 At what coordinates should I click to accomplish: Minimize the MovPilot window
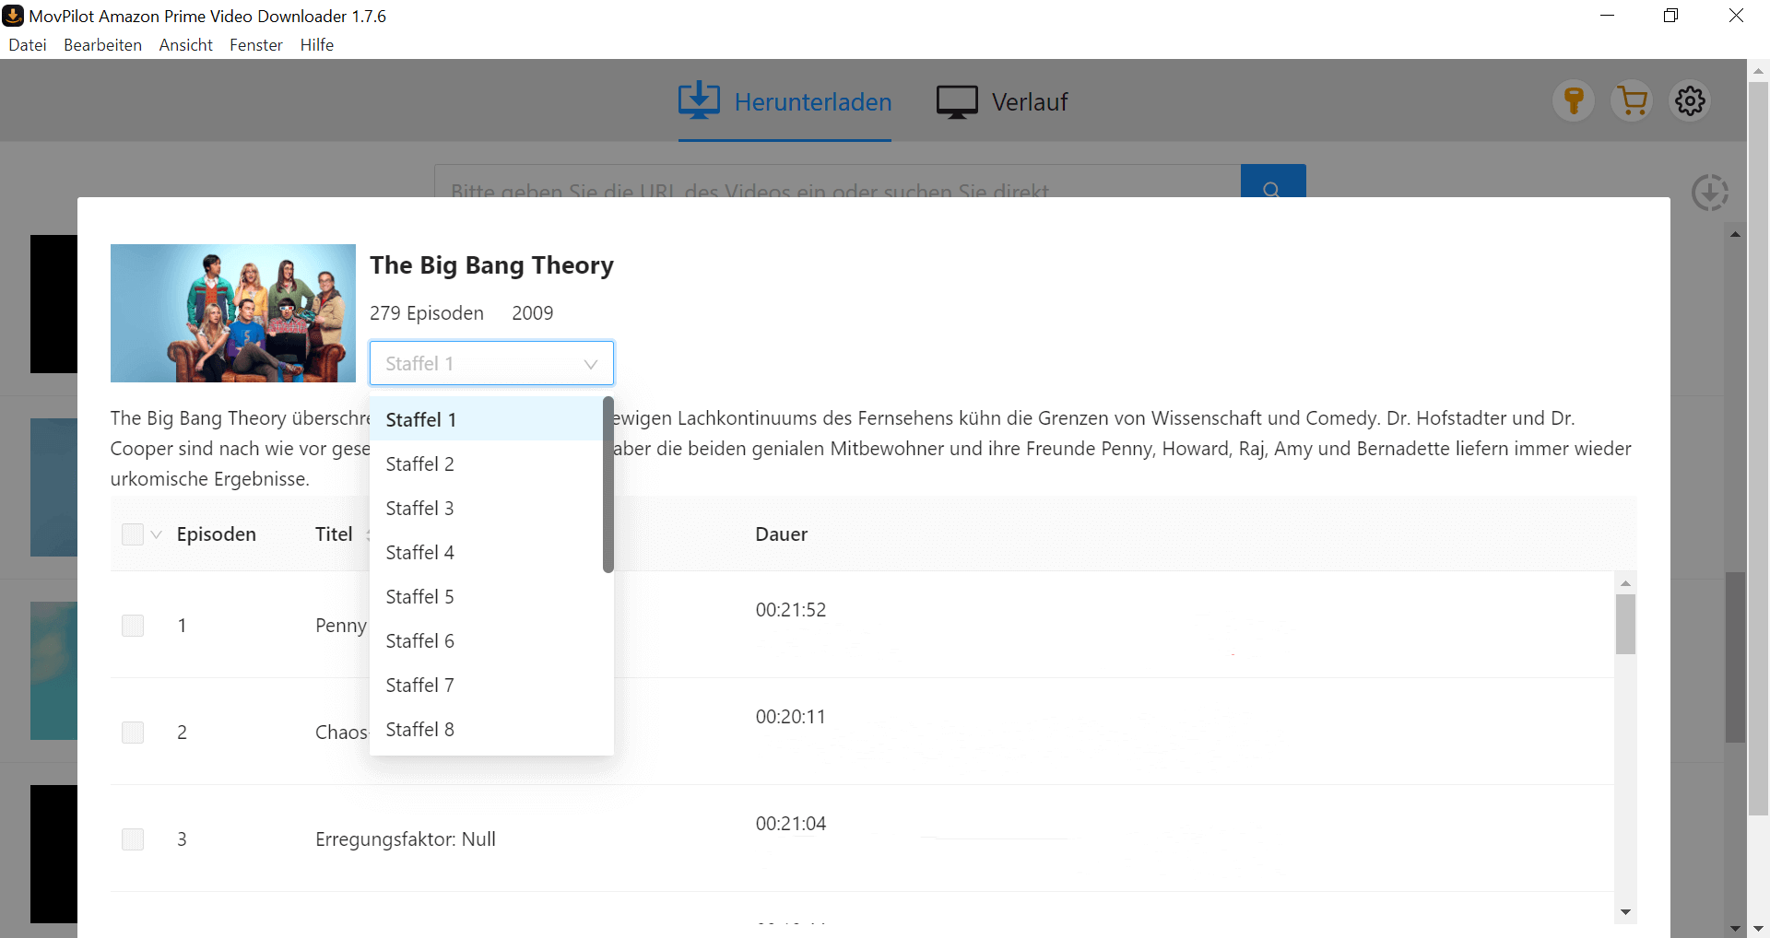[1607, 16]
